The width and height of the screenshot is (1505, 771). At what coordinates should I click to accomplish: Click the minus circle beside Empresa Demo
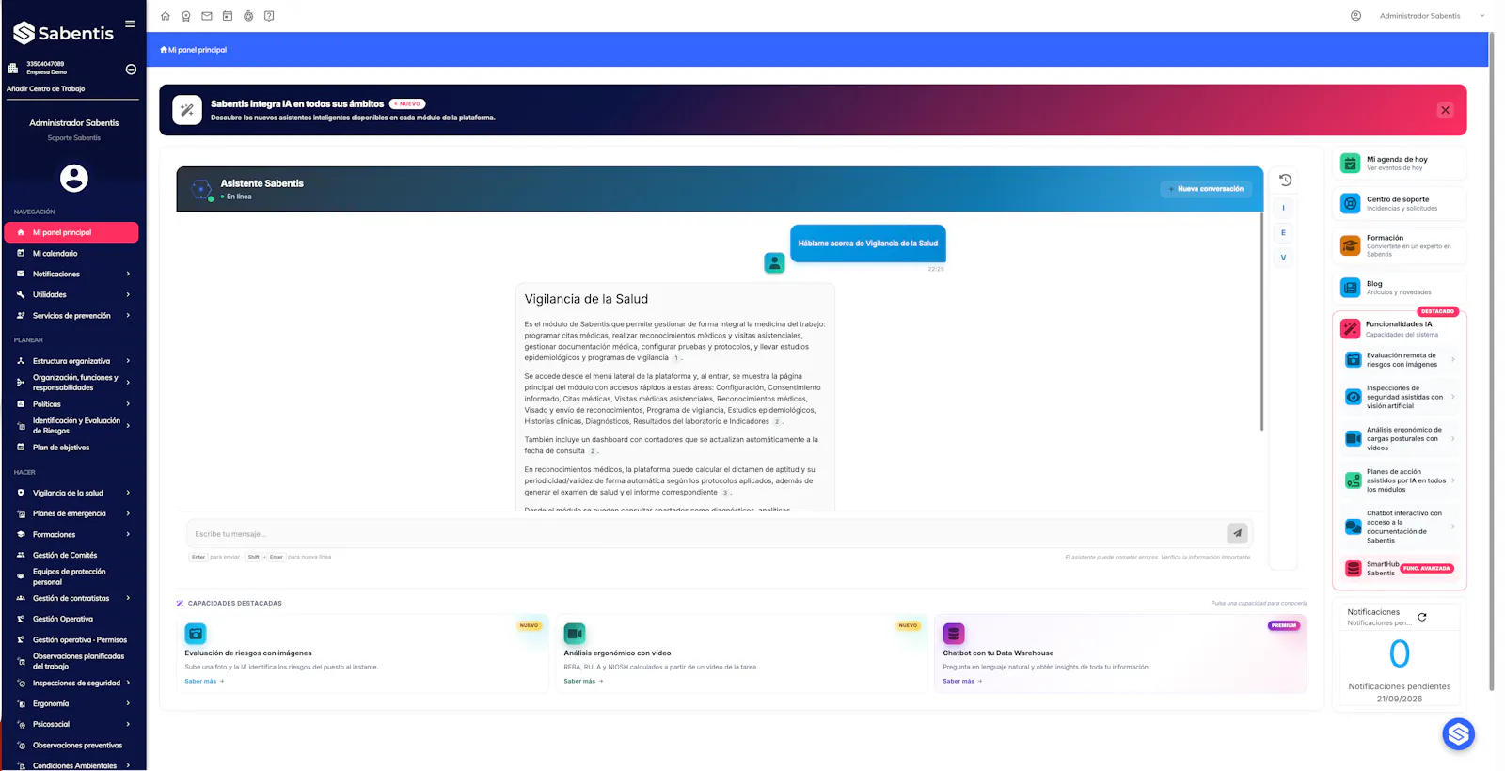131,69
